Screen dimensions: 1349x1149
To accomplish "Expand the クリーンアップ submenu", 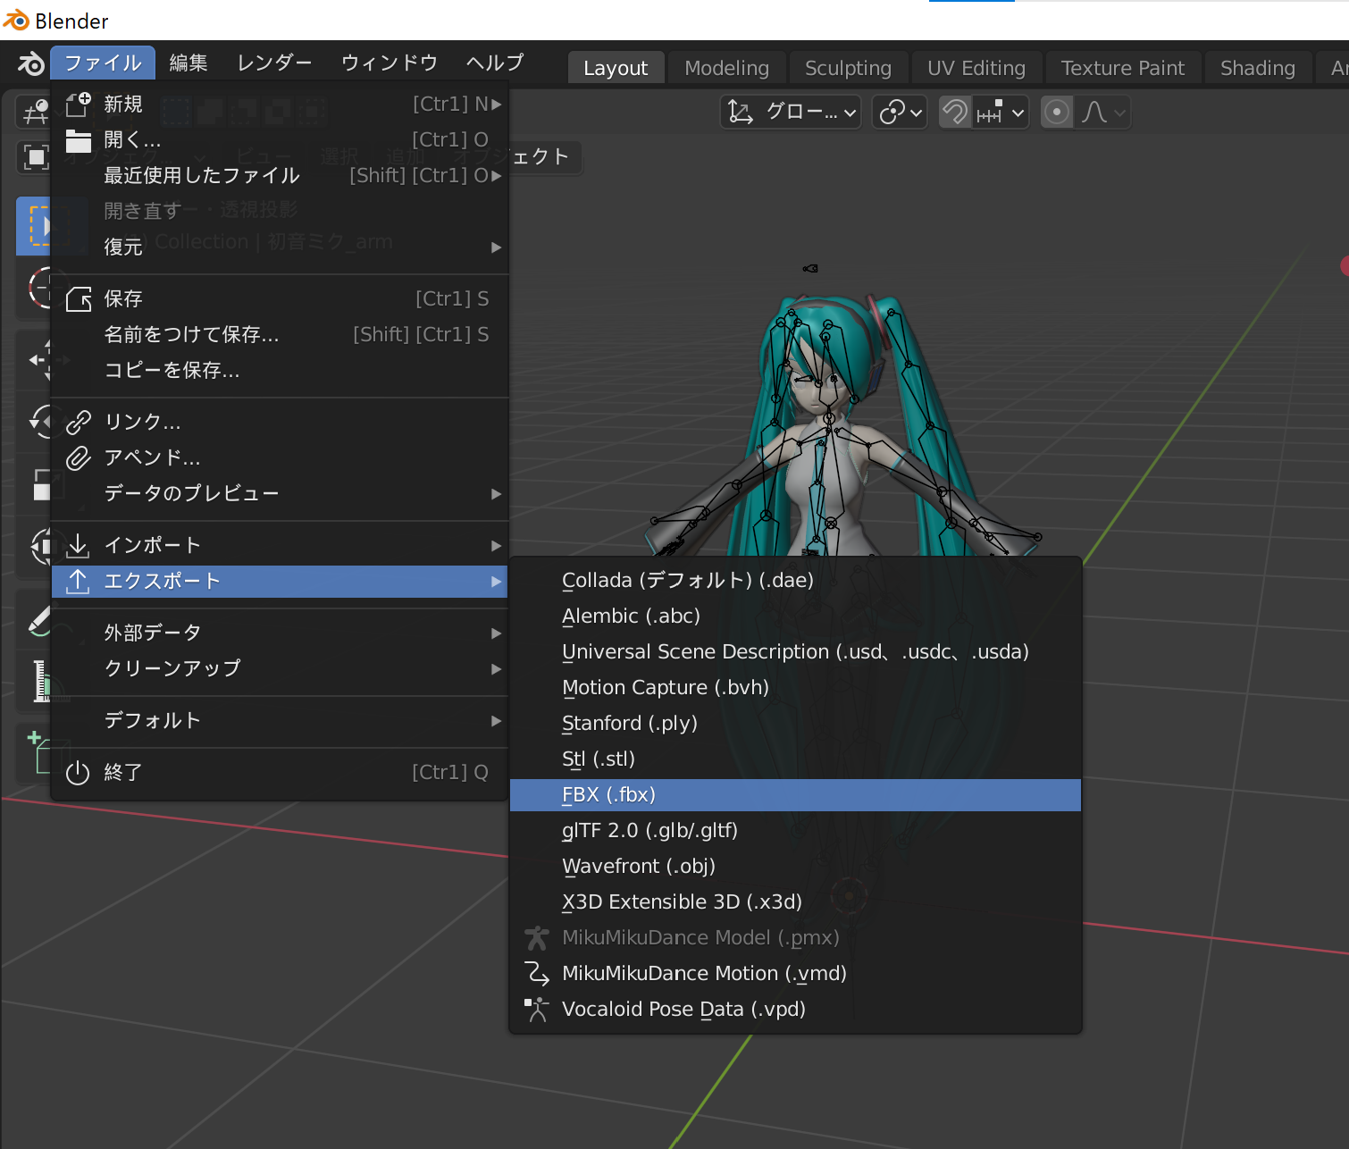I will 281,668.
